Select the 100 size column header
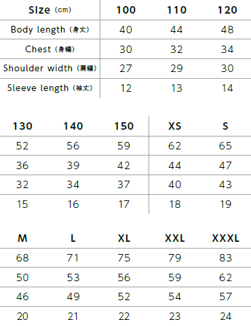Screen dimensions: 251x326 click(x=126, y=10)
